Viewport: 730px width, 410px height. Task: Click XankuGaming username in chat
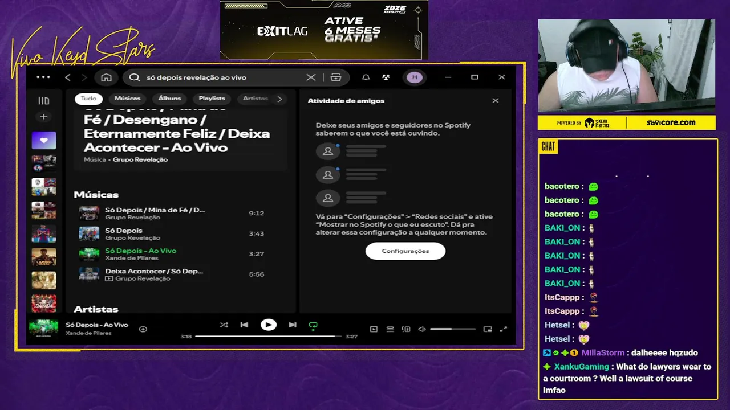[x=582, y=367]
